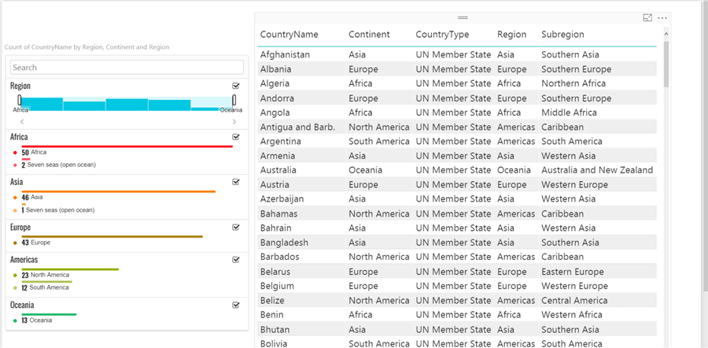
Task: Sort by CountryName column header
Action: 289,35
